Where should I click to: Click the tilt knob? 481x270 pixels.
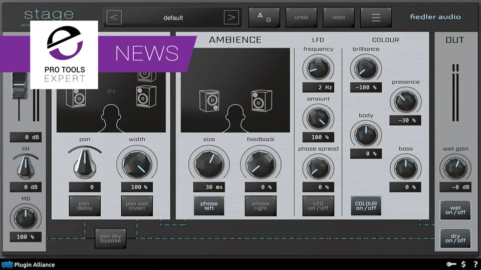coord(26,167)
